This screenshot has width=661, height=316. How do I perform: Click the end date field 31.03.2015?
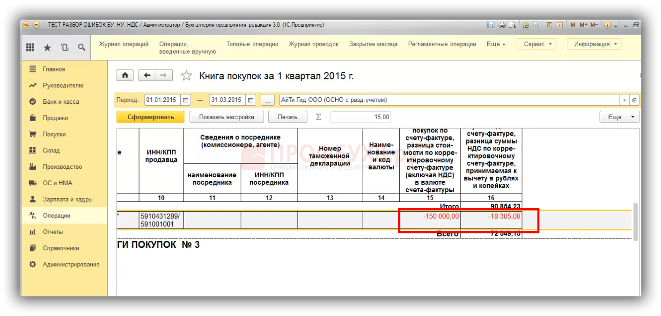[x=228, y=100]
